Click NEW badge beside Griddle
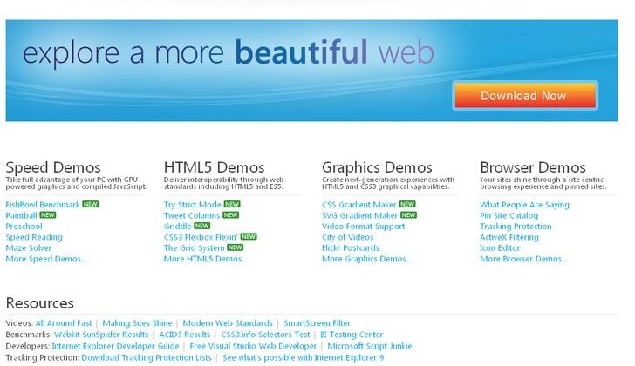The width and height of the screenshot is (635, 366). (x=201, y=226)
